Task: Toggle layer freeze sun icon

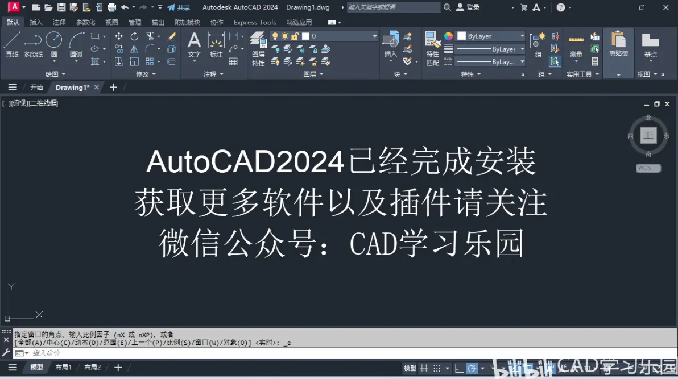Action: [285, 36]
